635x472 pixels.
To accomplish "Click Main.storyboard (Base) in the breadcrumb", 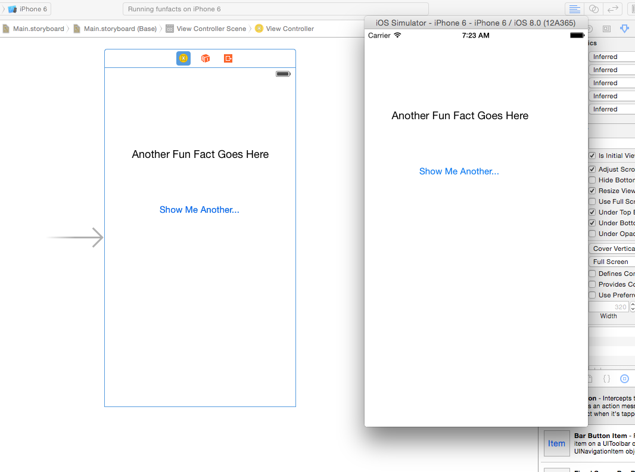I will pyautogui.click(x=119, y=29).
